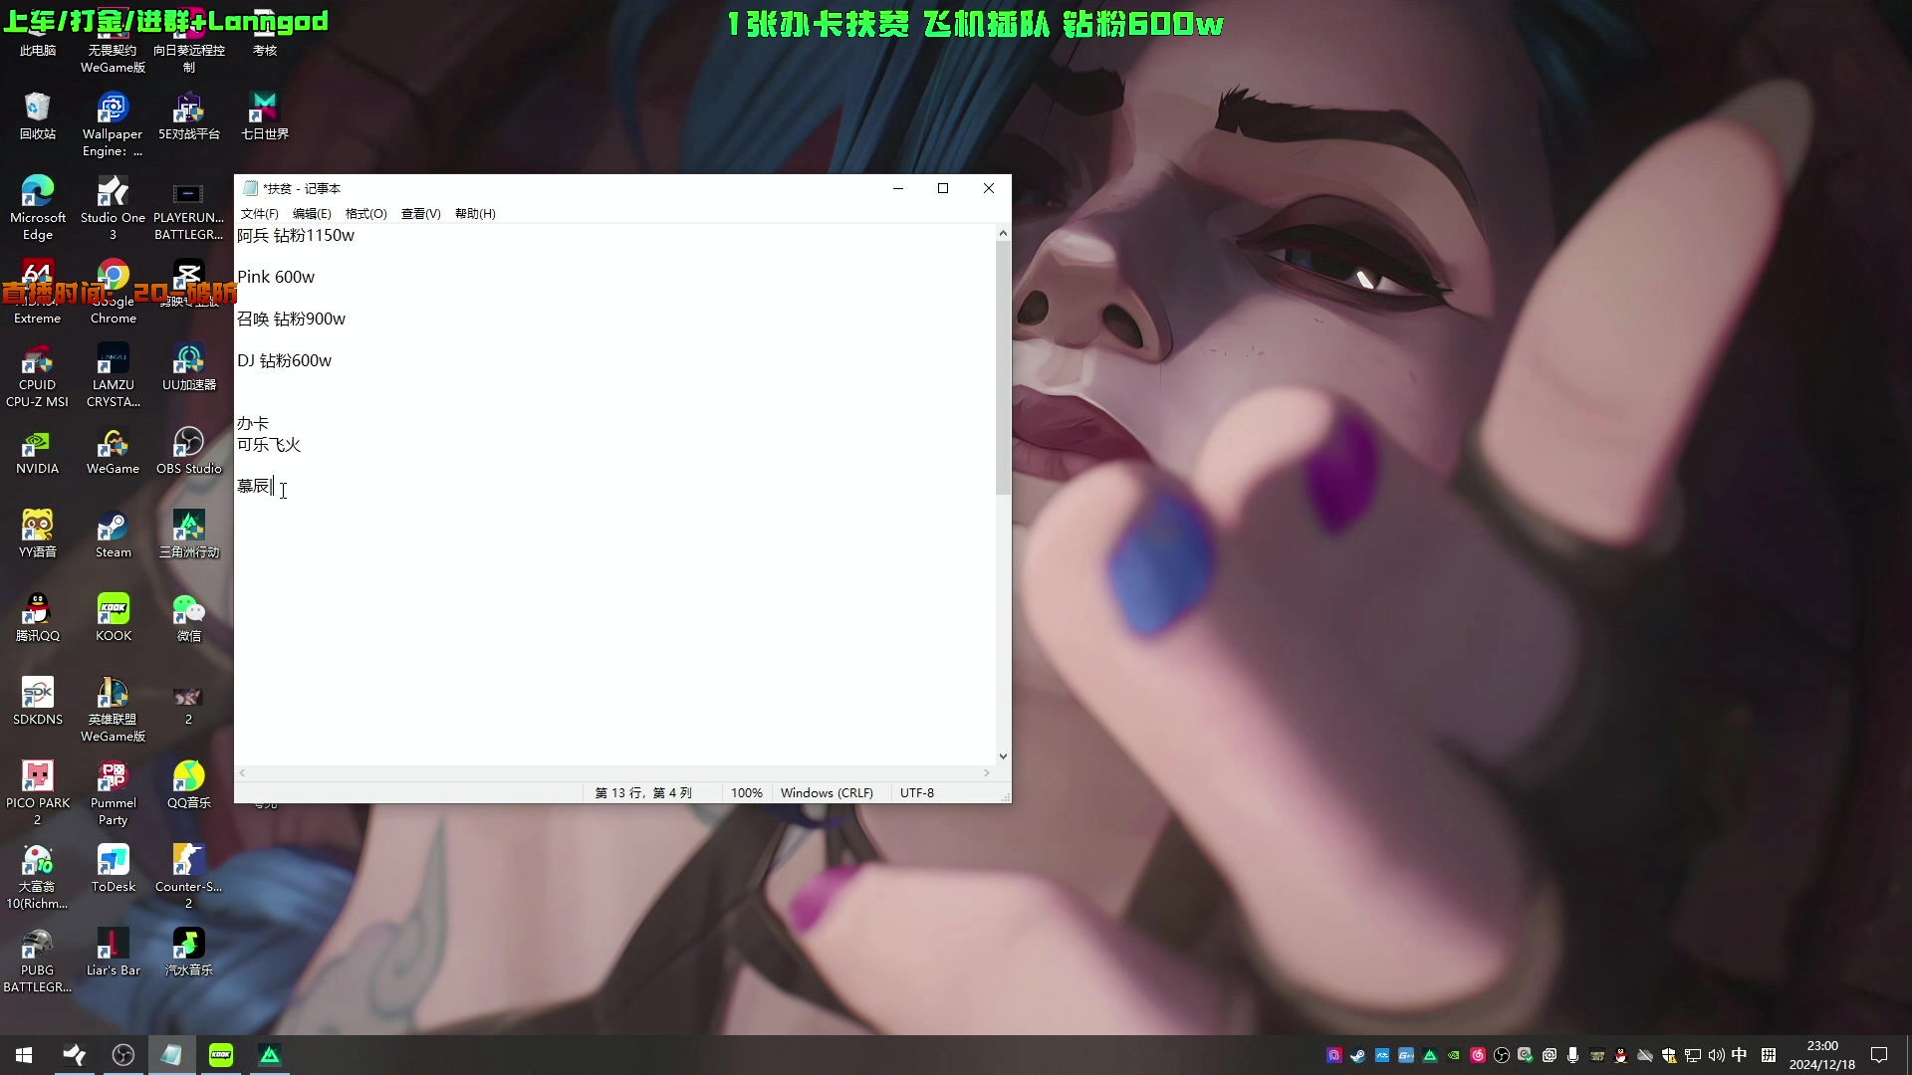Launch Liar's Bar desktop icon
This screenshot has width=1912, height=1075.
coord(113,952)
